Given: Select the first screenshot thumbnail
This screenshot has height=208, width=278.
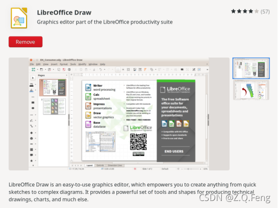Looking at the screenshot, I should point(251,68).
